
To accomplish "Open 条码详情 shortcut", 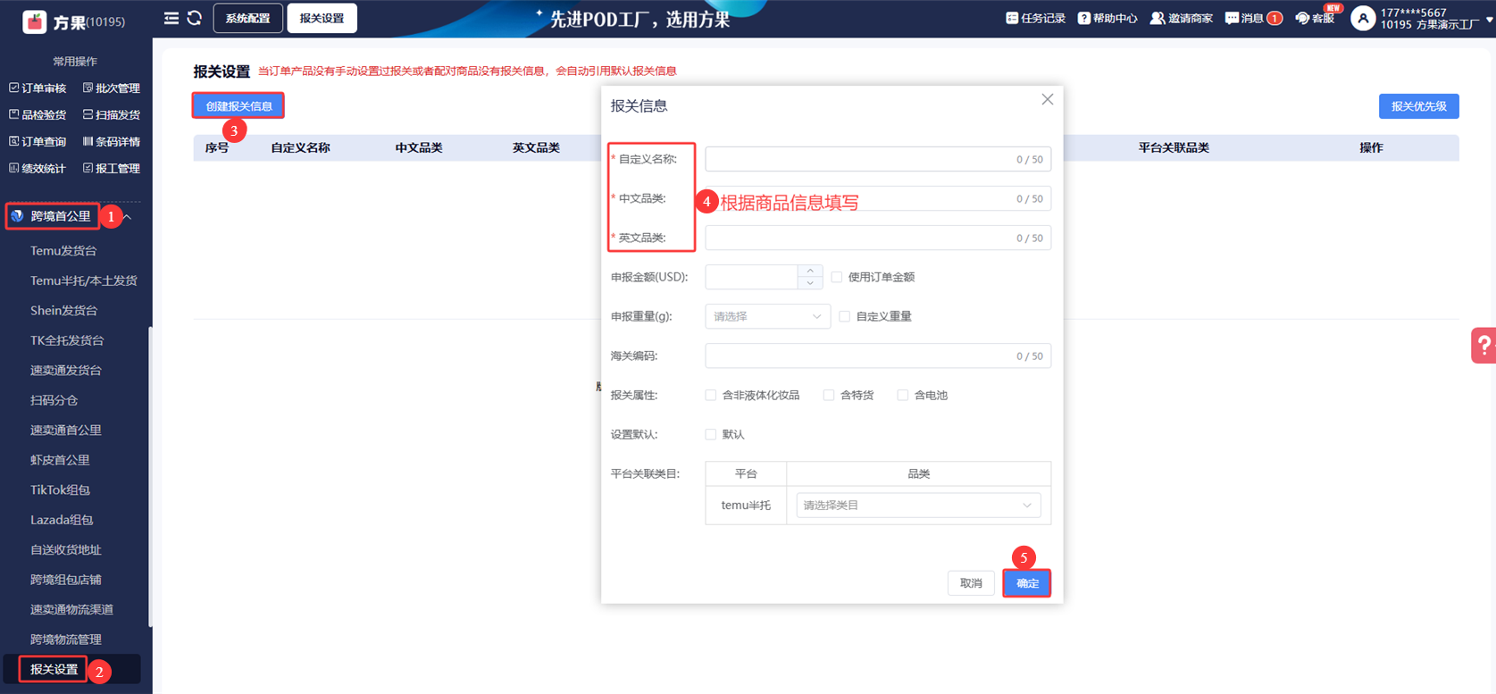I will point(112,142).
